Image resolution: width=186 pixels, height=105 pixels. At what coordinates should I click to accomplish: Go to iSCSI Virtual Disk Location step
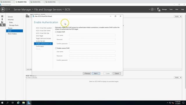(44, 28)
